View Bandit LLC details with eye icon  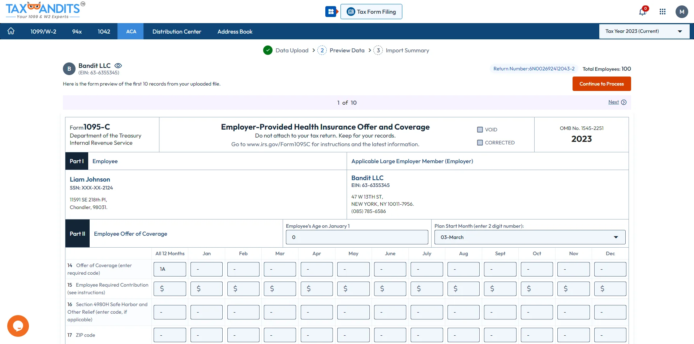(x=118, y=66)
